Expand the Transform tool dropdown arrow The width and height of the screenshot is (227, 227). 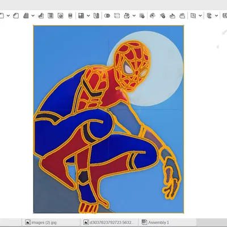point(134,16)
